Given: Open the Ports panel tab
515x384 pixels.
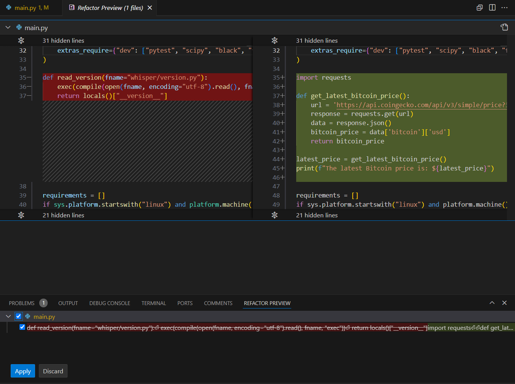Looking at the screenshot, I should (185, 303).
